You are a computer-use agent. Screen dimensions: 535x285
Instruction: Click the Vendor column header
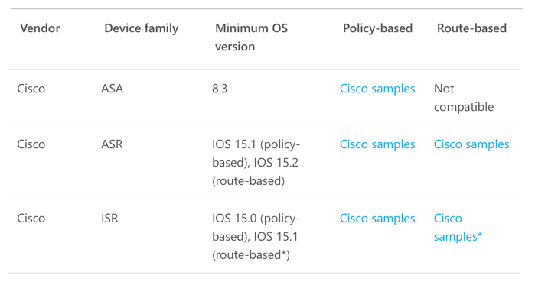point(40,28)
